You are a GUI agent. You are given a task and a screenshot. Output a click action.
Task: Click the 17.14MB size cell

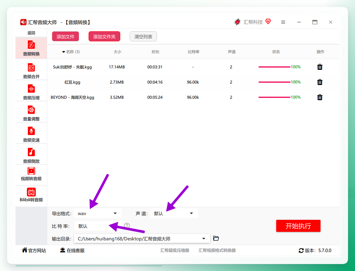point(117,67)
